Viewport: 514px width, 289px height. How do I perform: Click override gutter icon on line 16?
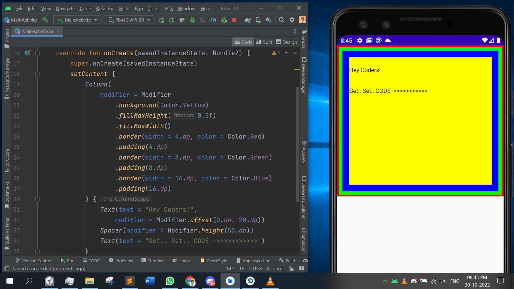coord(28,53)
